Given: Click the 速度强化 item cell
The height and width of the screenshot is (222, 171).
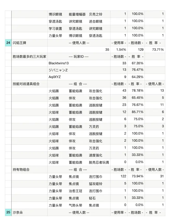Looking at the screenshot, I should tap(96, 155).
